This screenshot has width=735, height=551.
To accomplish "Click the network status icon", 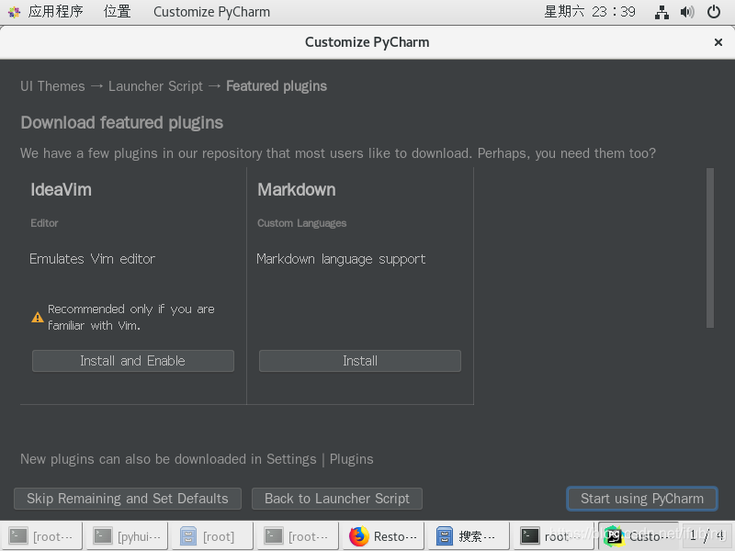I will (x=661, y=12).
